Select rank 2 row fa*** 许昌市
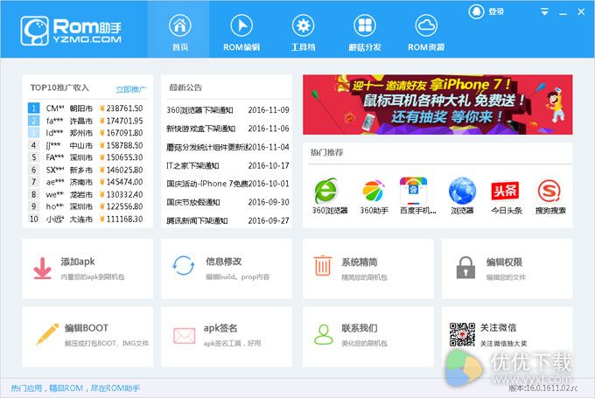The image size is (595, 398). (86, 121)
